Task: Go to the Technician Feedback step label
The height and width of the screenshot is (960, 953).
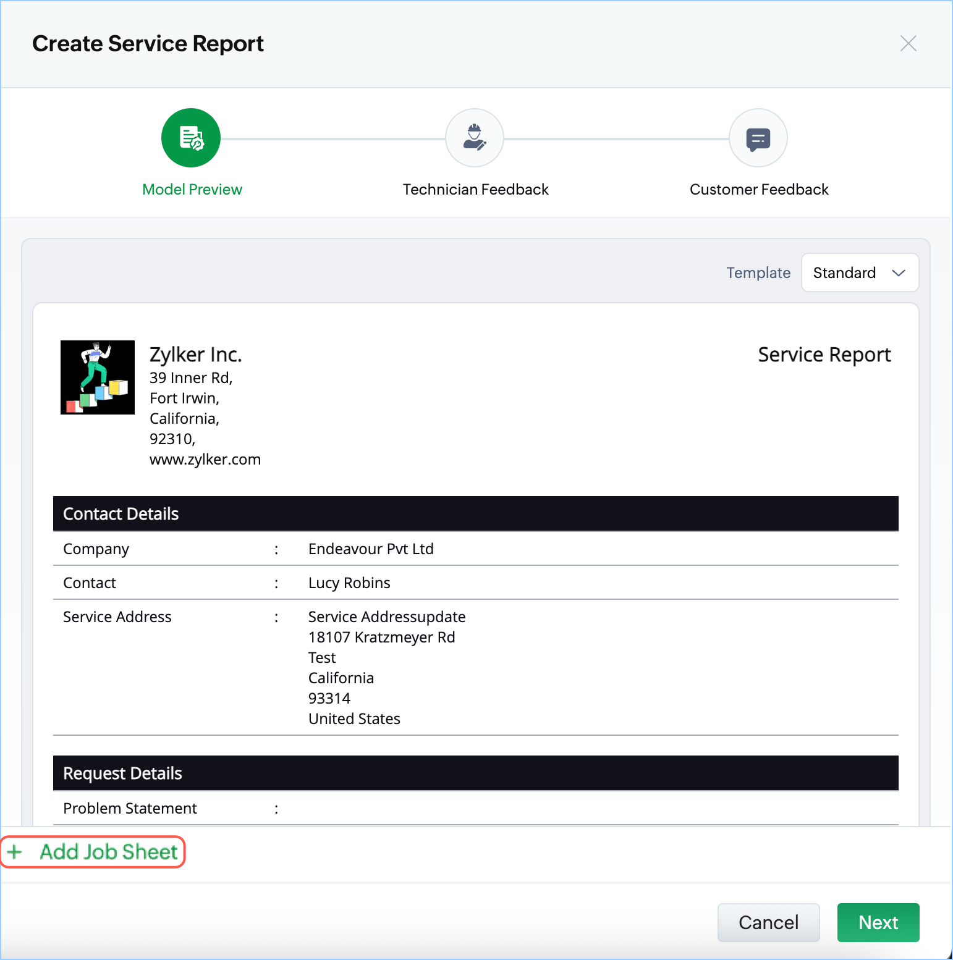Action: pyautogui.click(x=475, y=190)
